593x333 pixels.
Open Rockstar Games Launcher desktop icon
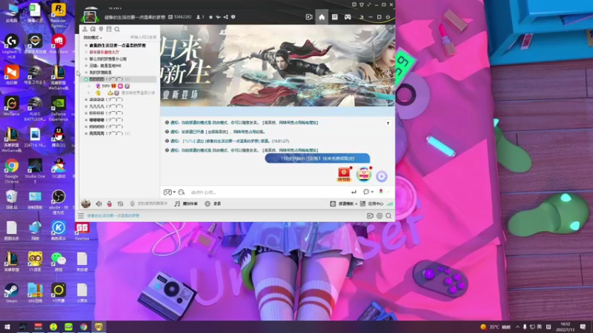click(x=59, y=15)
